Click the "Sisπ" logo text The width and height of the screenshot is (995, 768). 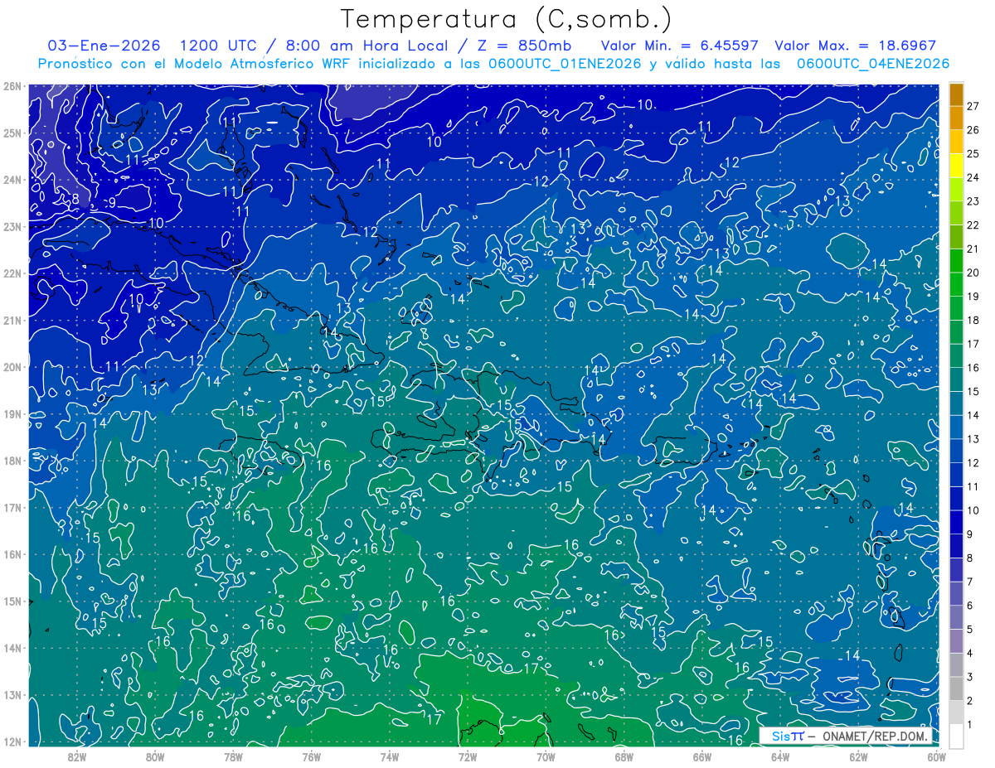788,736
